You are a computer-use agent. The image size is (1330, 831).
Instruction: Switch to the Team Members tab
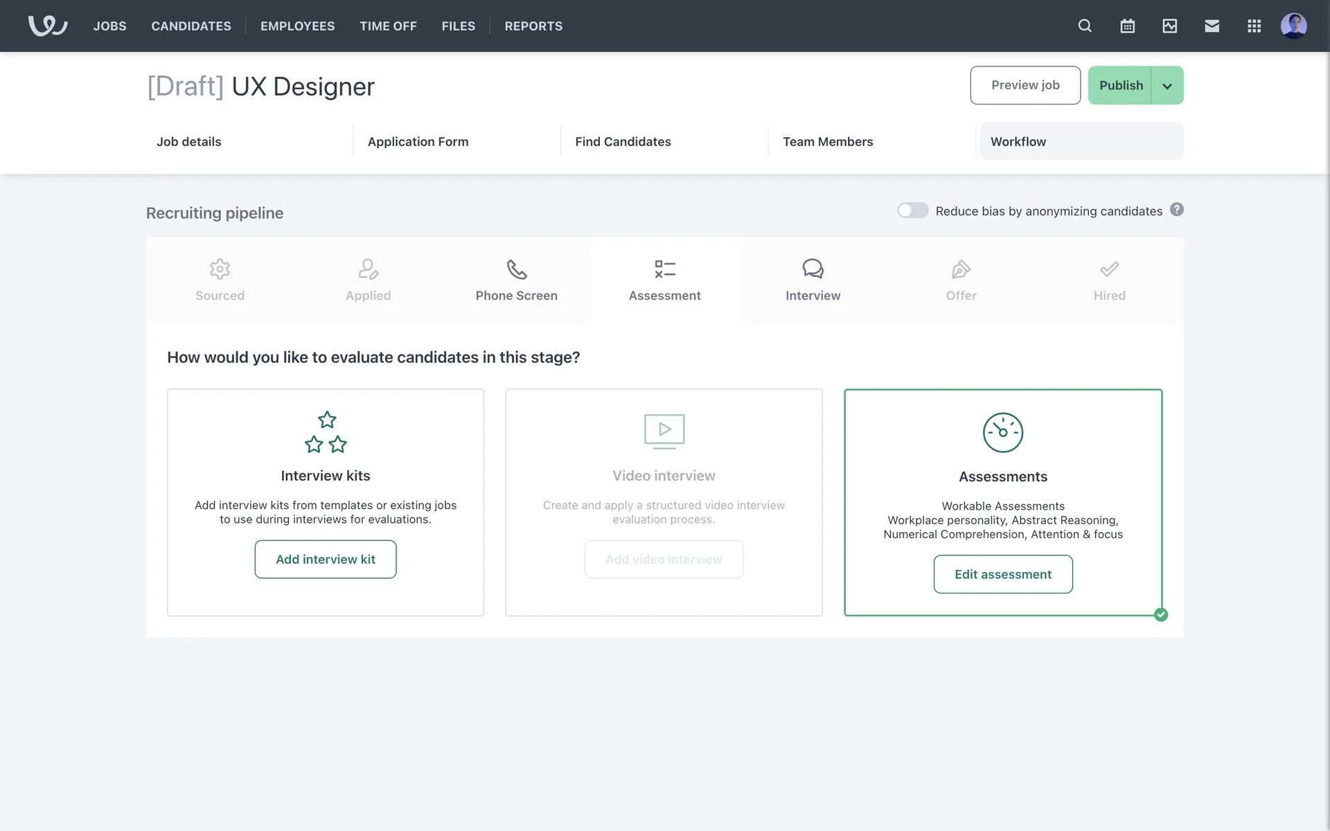click(x=828, y=141)
